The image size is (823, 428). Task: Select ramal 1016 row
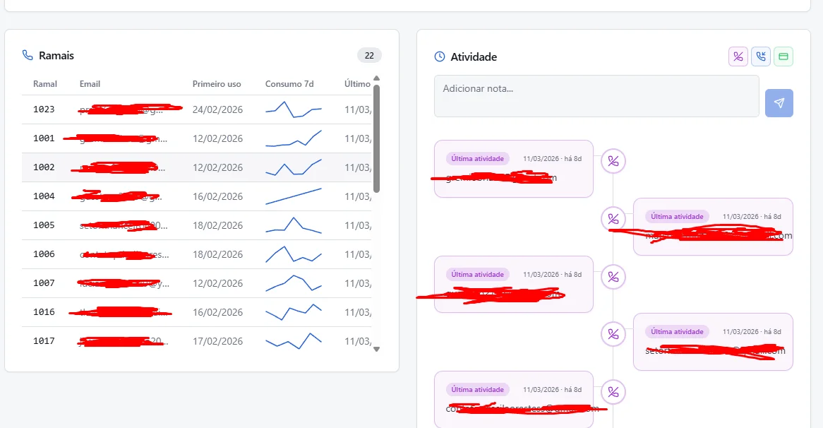(x=197, y=312)
